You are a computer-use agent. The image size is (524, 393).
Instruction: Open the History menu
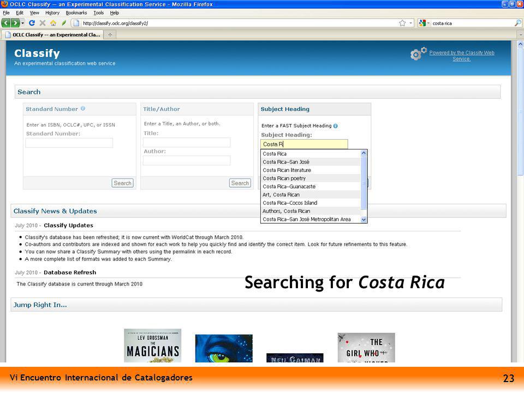coord(52,13)
